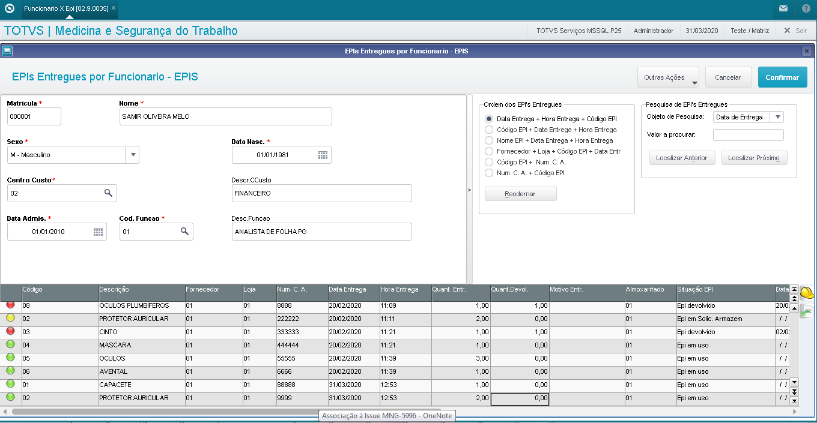Click green status dot for CAPACETE row

click(10, 384)
